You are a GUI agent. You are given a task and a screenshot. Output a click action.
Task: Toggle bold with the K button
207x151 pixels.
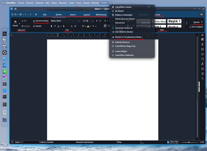(x=51, y=26)
